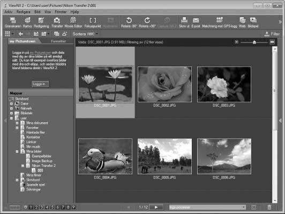Expand the Bibliotek tree node
Screen dimensions: 285x214
(x=11, y=113)
